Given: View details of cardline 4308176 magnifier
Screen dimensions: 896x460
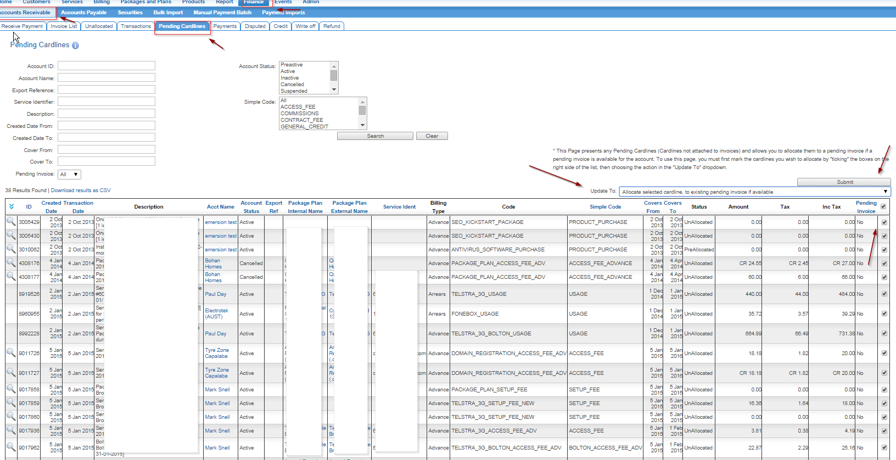Looking at the screenshot, I should [11, 262].
